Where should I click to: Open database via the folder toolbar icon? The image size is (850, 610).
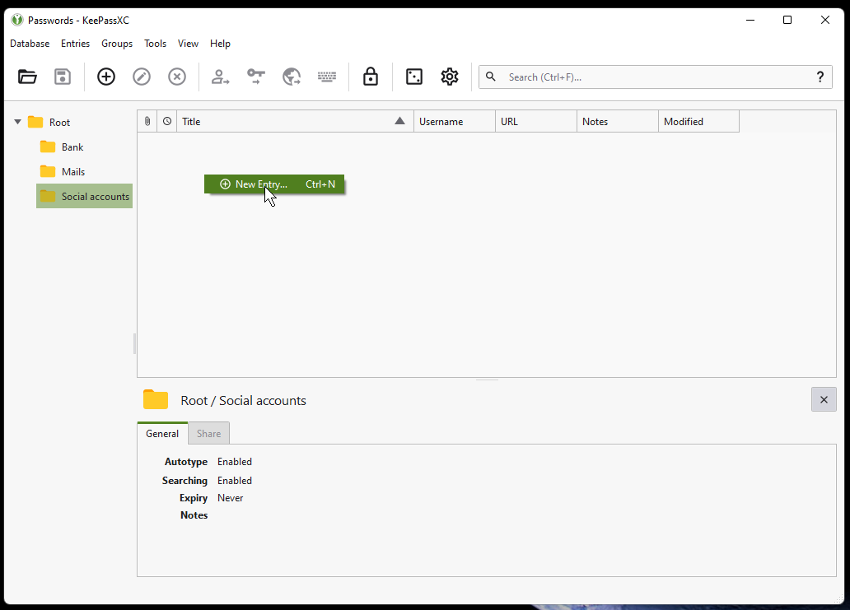(x=27, y=77)
